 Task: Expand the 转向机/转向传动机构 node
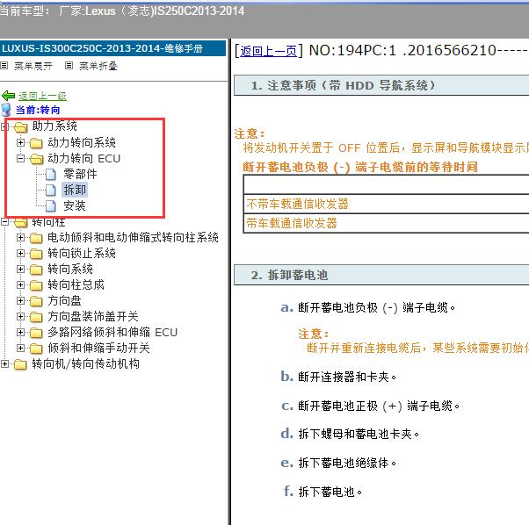click(4, 364)
